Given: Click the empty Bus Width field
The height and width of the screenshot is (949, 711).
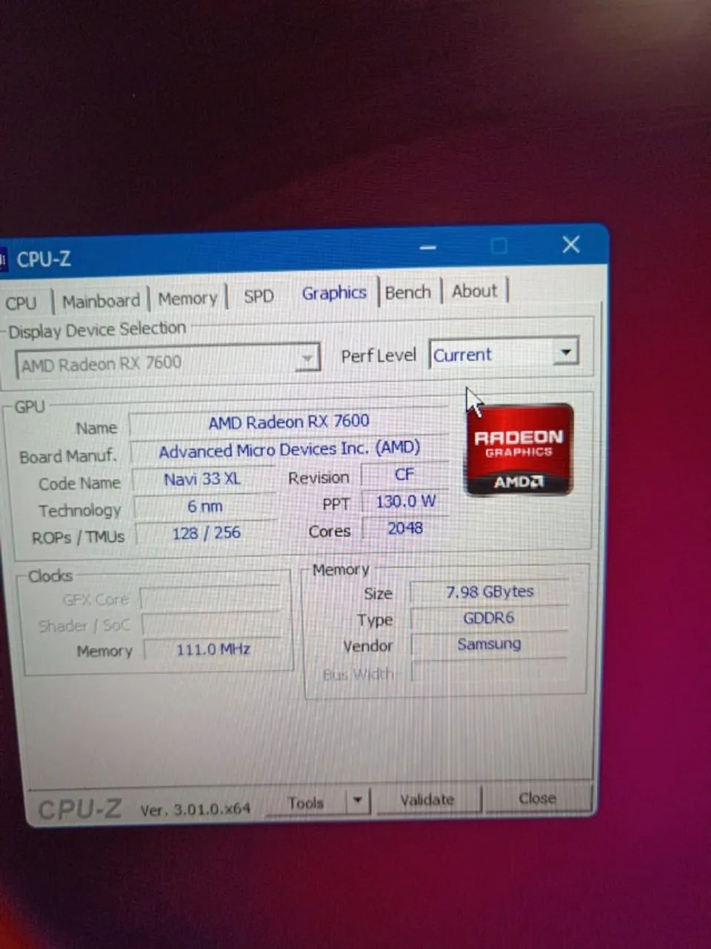Looking at the screenshot, I should [x=490, y=671].
